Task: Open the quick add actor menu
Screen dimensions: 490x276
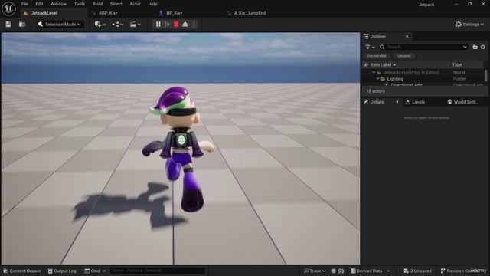Action: 100,24
